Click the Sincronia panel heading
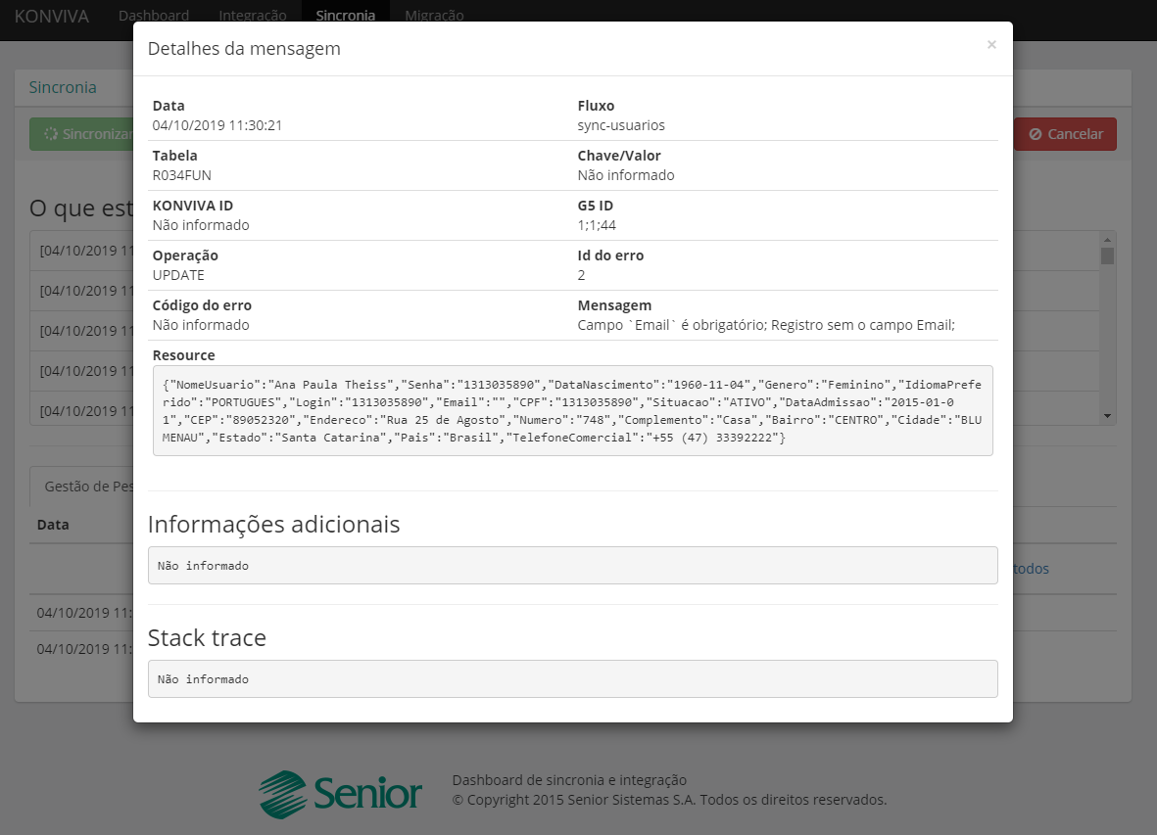The width and height of the screenshot is (1157, 835). [63, 87]
